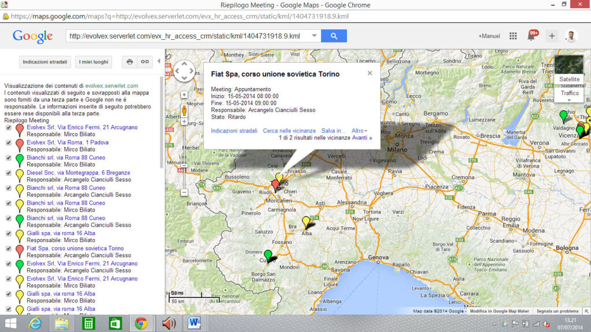
Task: Open the user profile avatar
Action: [571, 36]
